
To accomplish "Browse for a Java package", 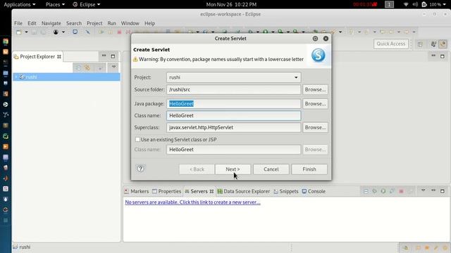I will click(315, 104).
